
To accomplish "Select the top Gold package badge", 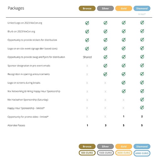I will tap(124, 8).
